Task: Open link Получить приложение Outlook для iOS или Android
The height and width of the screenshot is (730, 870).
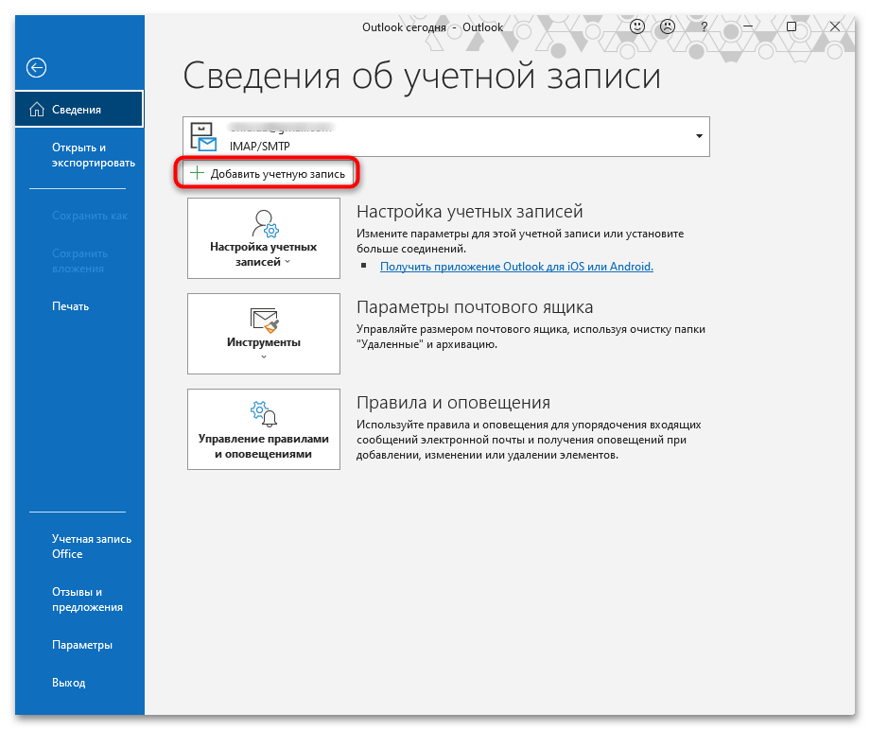Action: click(x=516, y=267)
